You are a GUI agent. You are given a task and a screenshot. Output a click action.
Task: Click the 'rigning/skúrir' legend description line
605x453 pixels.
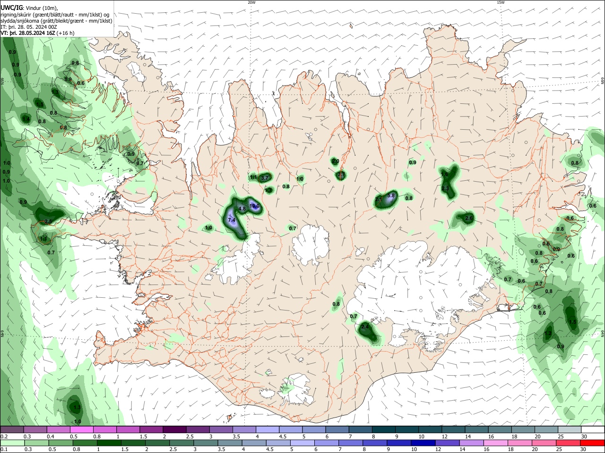coord(55,15)
